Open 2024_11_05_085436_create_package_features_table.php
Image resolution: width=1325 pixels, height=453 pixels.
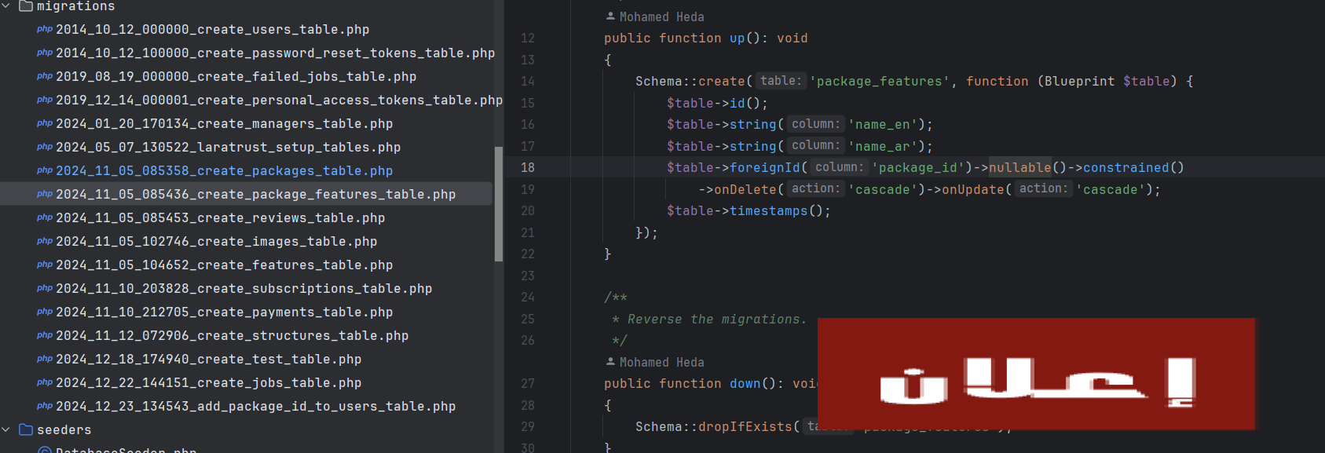[x=255, y=195]
